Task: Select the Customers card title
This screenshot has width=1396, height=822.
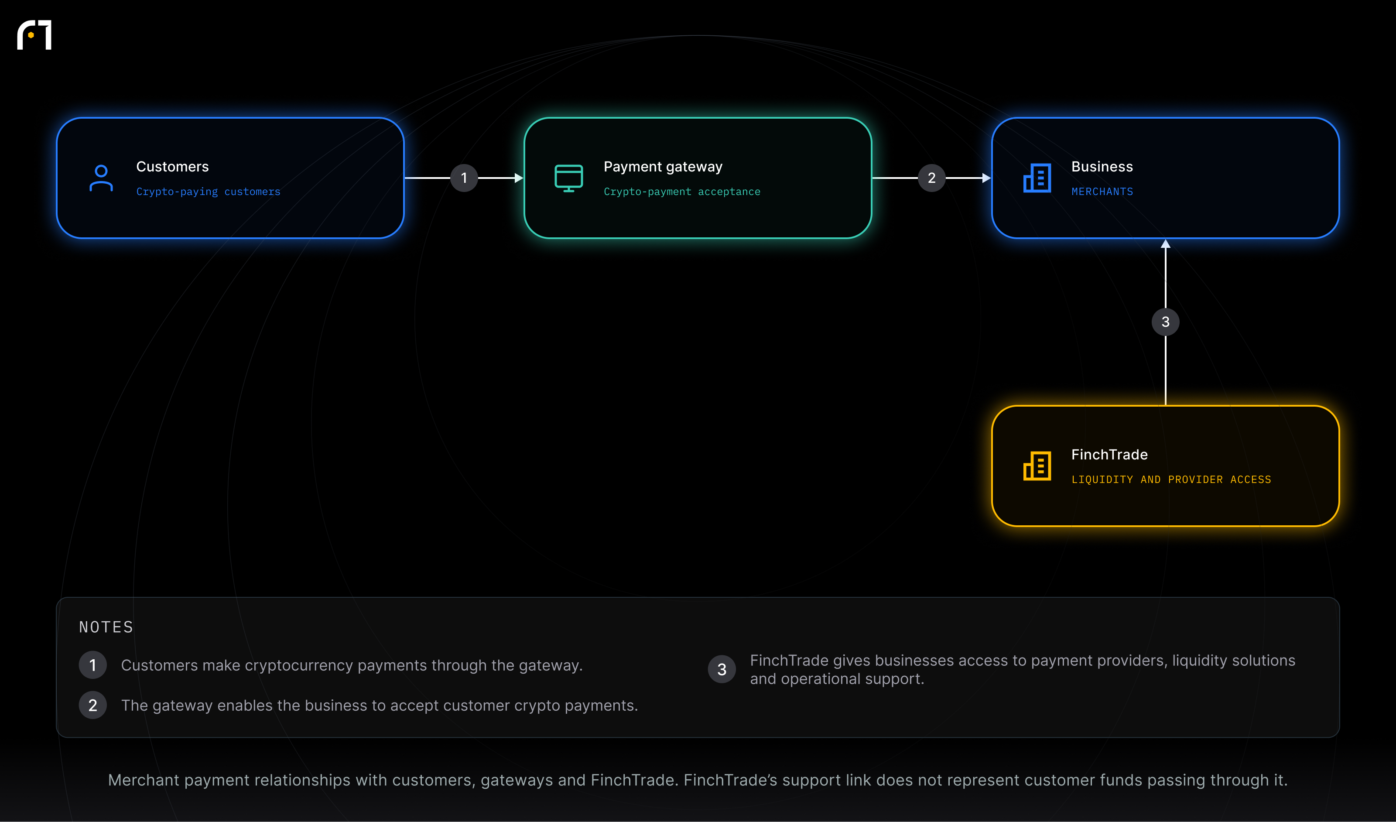Action: coord(172,167)
